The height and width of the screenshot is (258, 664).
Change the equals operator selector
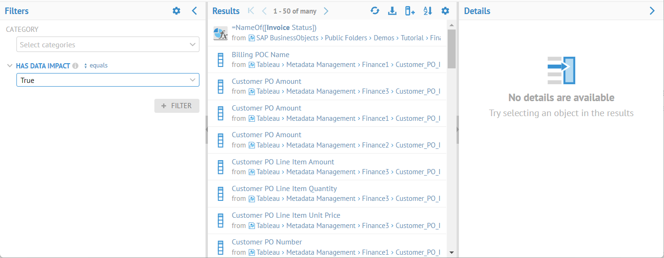coord(96,66)
